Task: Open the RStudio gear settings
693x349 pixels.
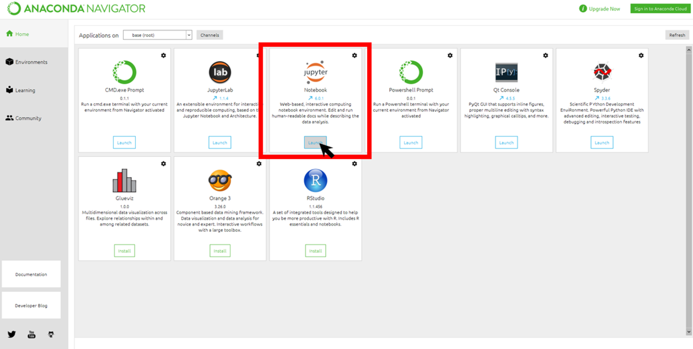Action: click(x=355, y=164)
